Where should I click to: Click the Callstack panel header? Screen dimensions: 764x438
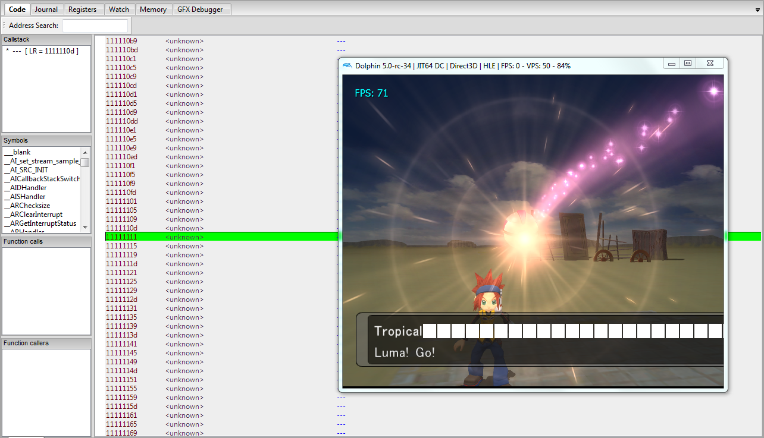pyautogui.click(x=46, y=39)
